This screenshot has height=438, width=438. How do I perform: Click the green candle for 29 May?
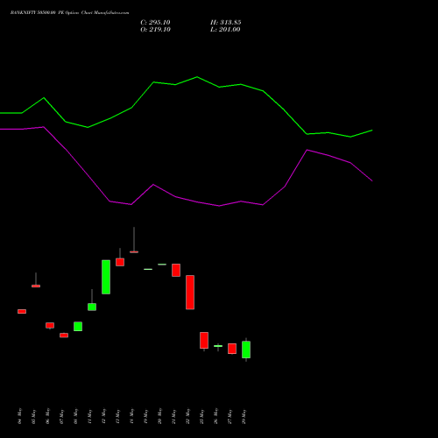pos(246,350)
